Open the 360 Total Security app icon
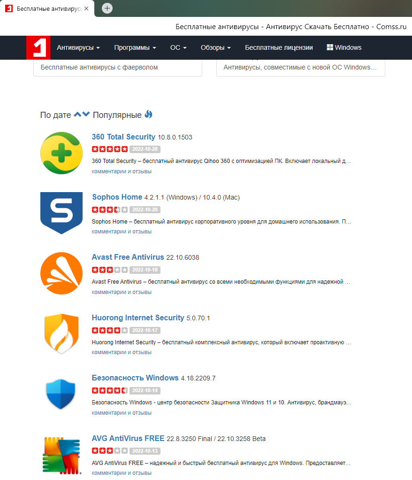Screen dimensions: 412x480 pos(61,153)
